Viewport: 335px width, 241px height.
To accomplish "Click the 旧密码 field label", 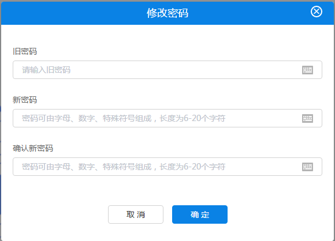I will (25, 51).
